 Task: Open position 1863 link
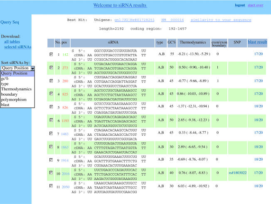click(x=65, y=147)
